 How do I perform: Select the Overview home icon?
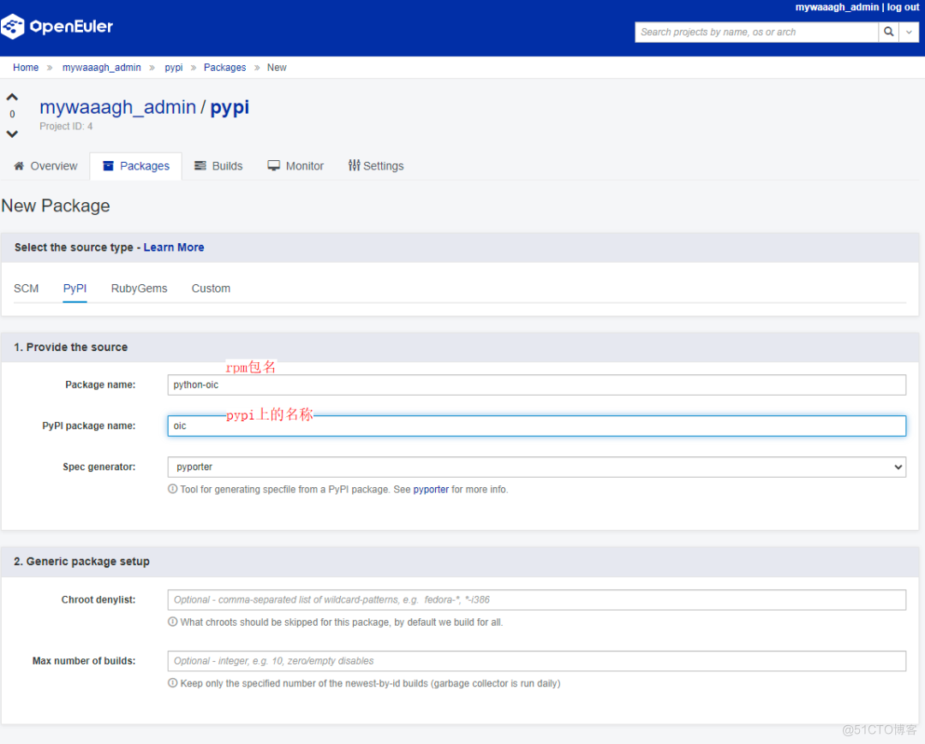coord(19,165)
